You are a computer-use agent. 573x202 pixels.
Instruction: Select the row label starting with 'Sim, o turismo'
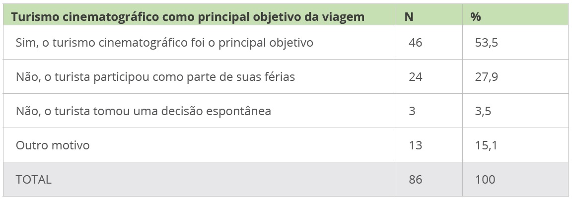tap(164, 43)
